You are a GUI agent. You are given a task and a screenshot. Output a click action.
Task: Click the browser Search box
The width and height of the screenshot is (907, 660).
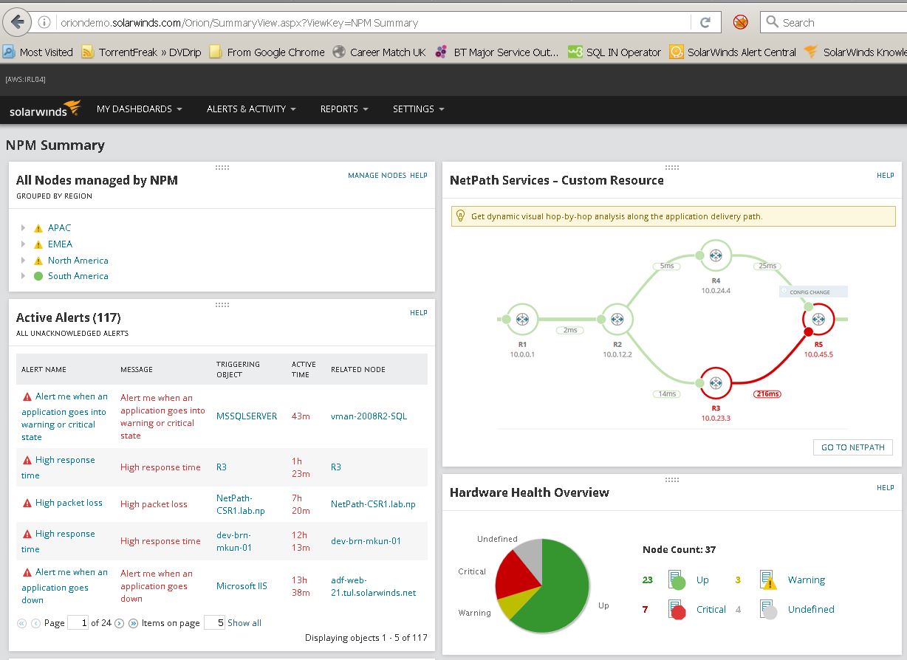pos(833,22)
